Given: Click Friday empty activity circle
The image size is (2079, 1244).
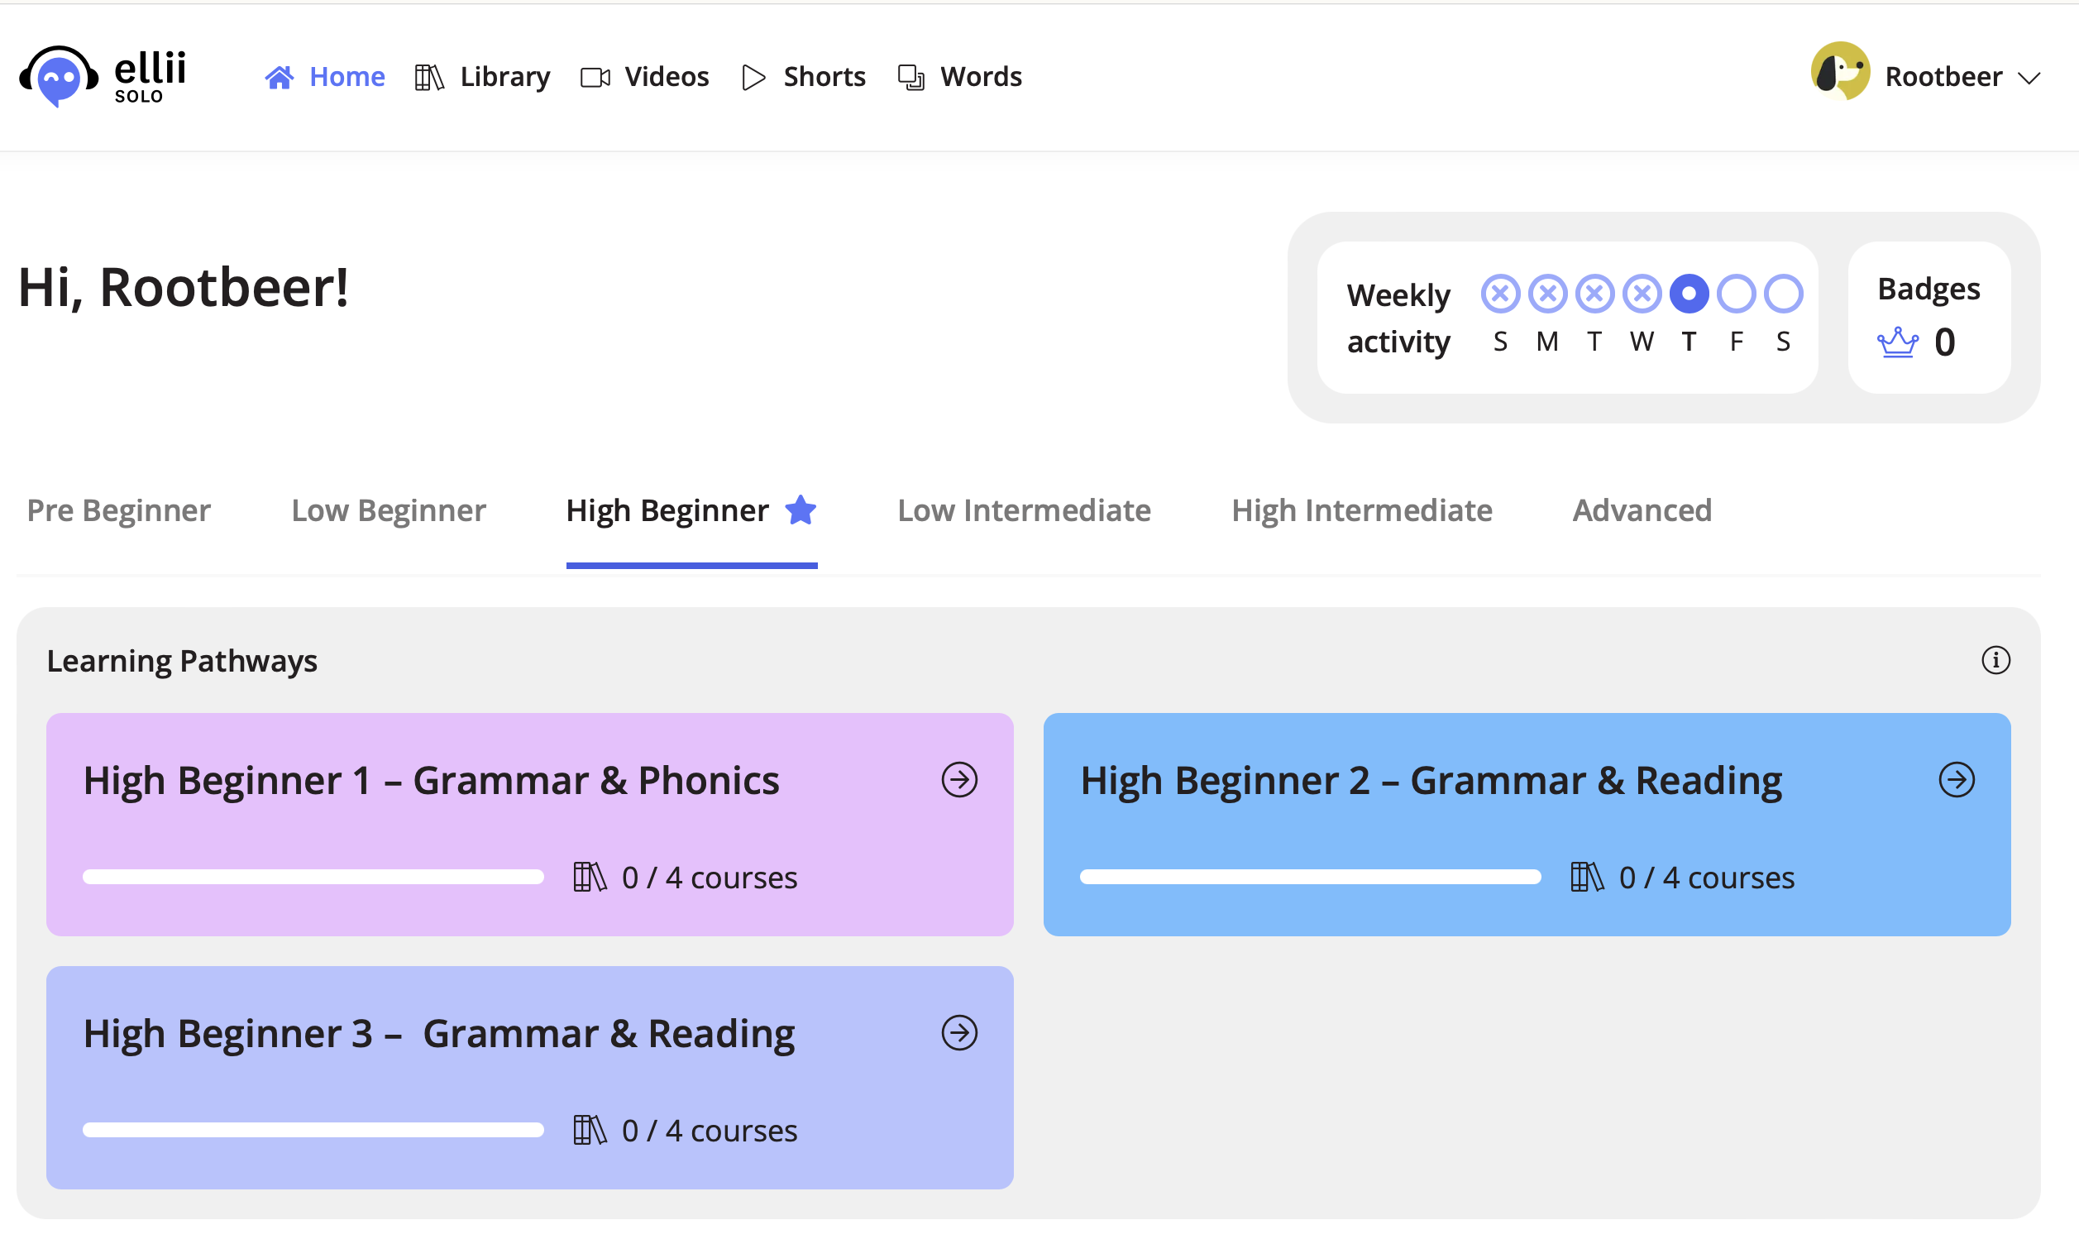Looking at the screenshot, I should click(1737, 294).
